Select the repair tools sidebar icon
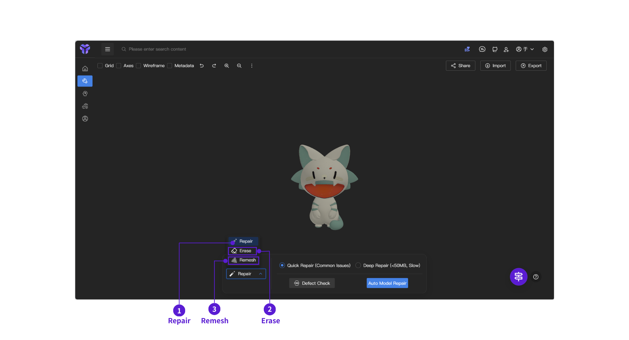 click(x=85, y=81)
